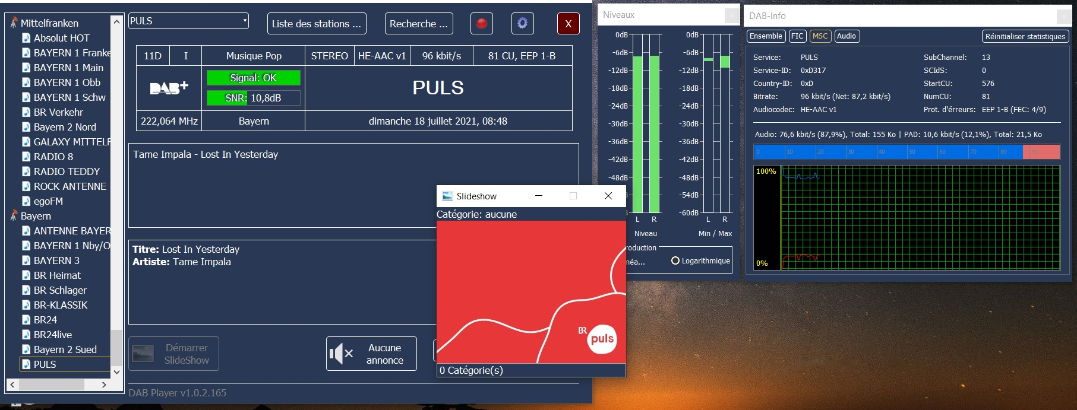Viewport: 1077px width, 410px height.
Task: Click the STEREO mode cell
Action: 330,56
